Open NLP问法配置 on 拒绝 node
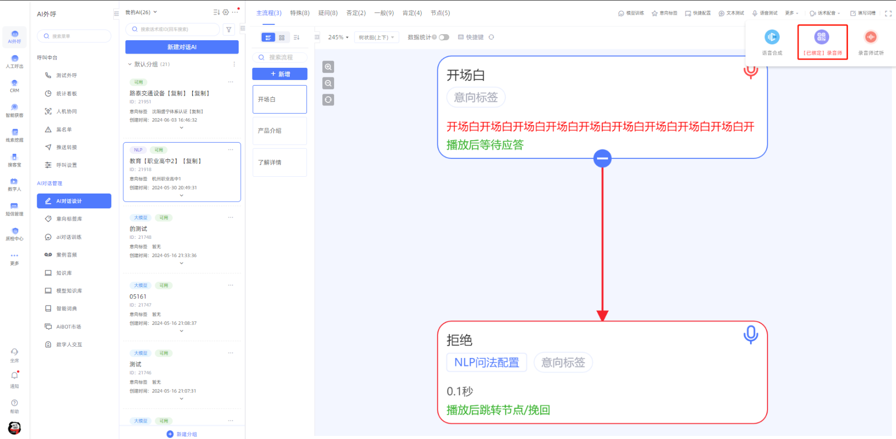The width and height of the screenshot is (896, 439). (x=487, y=363)
